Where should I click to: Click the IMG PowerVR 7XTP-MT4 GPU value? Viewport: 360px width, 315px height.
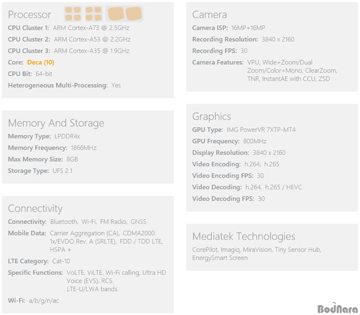[261, 130]
